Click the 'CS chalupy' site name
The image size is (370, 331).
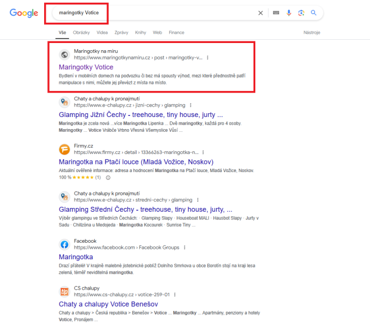tap(87, 289)
